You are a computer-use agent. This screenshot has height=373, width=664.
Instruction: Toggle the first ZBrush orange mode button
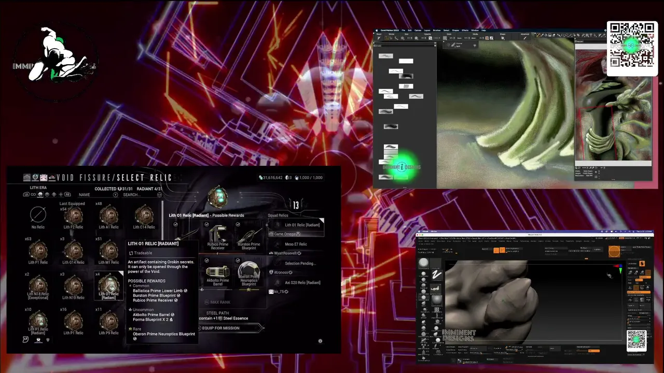click(x=496, y=250)
